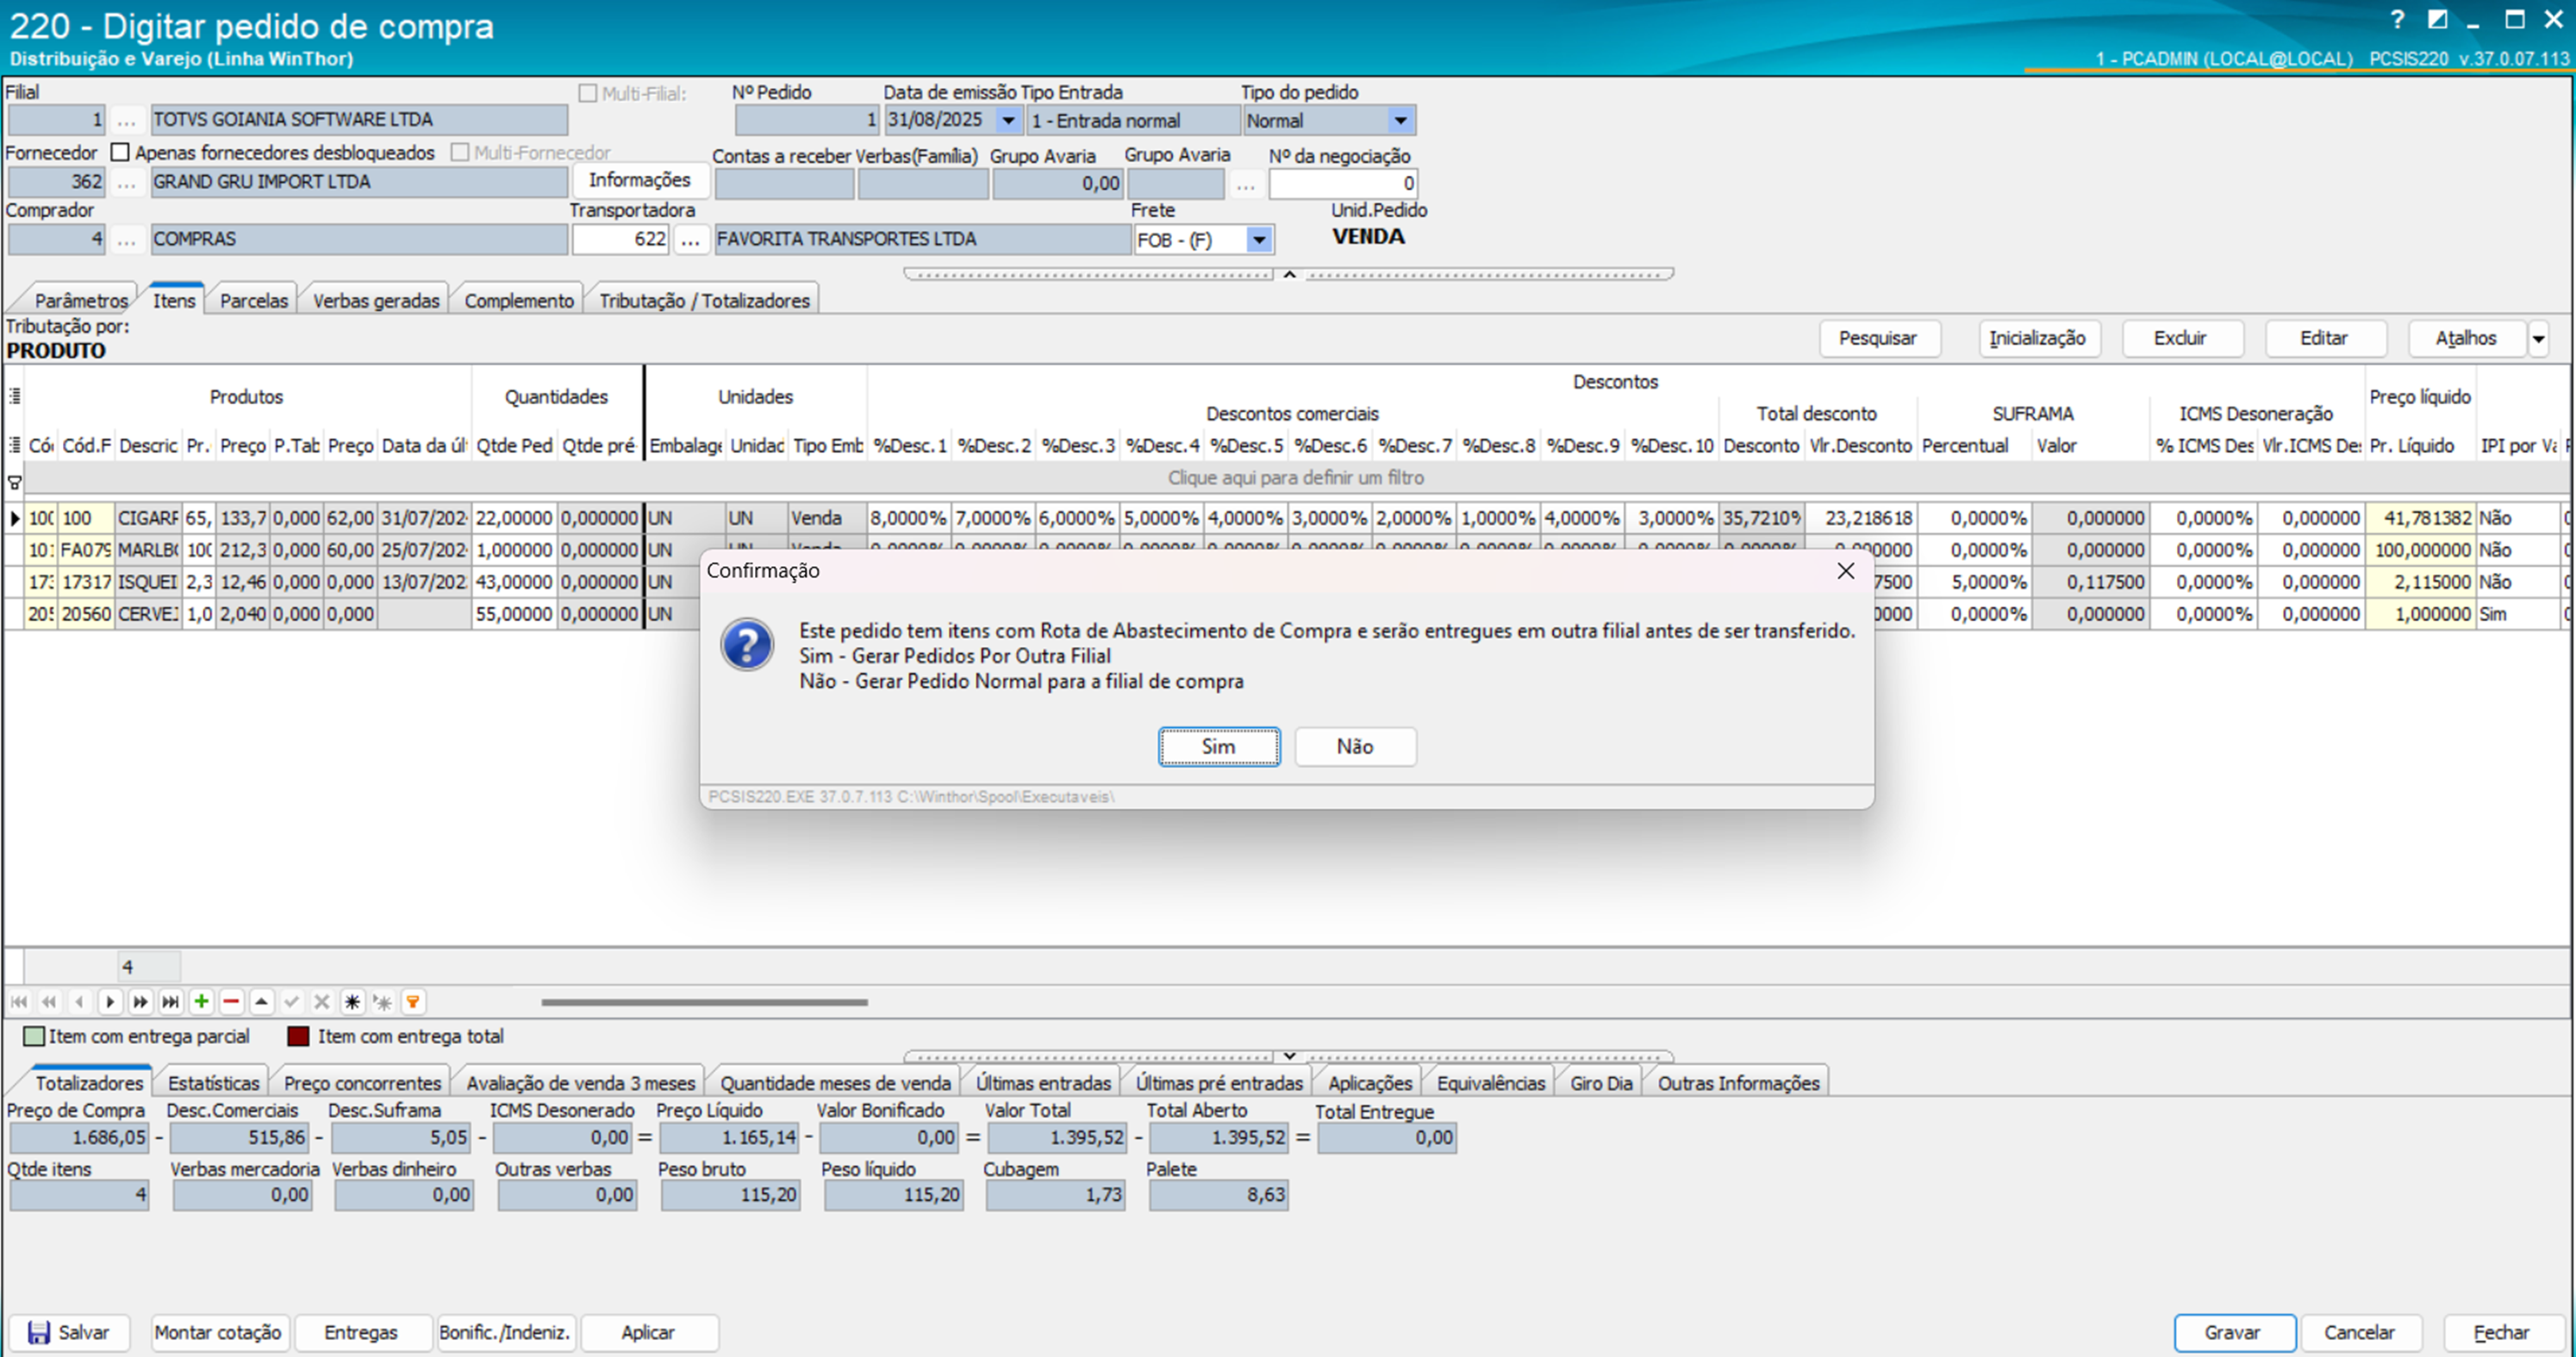
Task: Click the next-record arrow in navigator
Action: [110, 1001]
